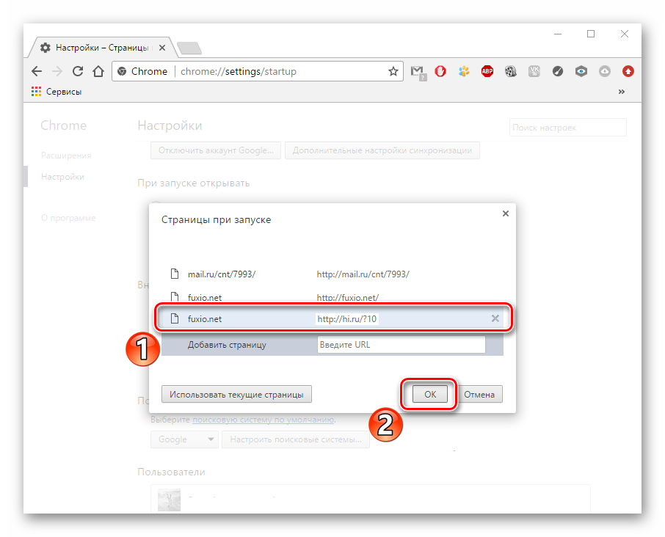Click Настроить поисковые системы button

pyautogui.click(x=296, y=439)
